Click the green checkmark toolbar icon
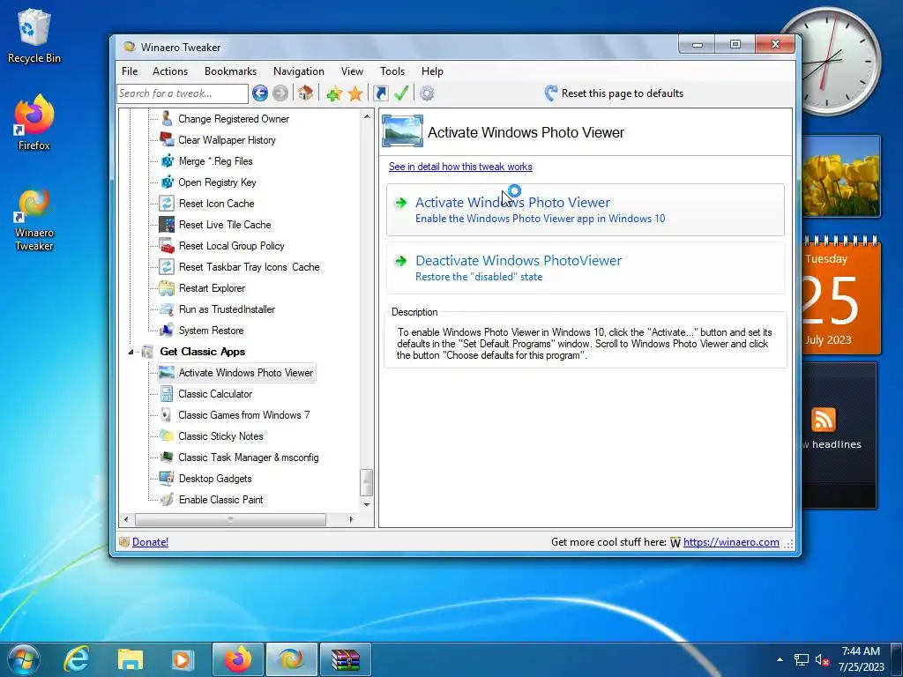The image size is (903, 677). point(401,93)
